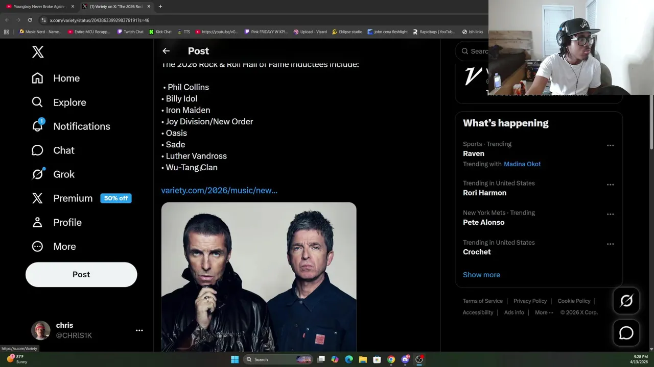The width and height of the screenshot is (654, 367).
Task: Open the apps grid in the bookmarks bar
Action: (6, 32)
